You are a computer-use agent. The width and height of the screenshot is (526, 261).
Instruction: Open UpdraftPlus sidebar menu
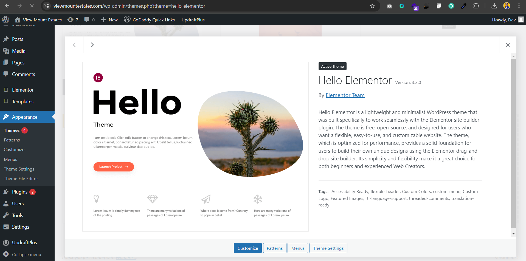pos(24,243)
